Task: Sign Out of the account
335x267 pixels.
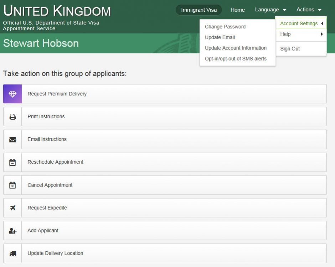Action: [290, 49]
